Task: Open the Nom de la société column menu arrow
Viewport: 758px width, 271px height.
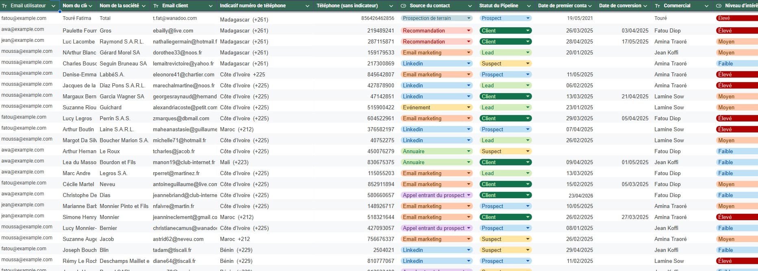Action: 143,6
